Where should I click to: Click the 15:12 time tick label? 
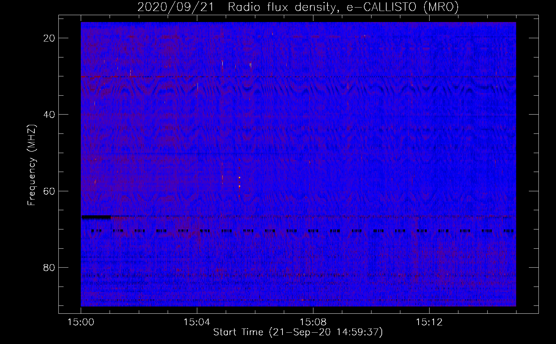(429, 322)
